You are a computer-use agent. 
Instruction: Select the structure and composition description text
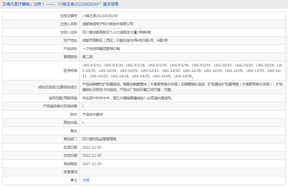pyautogui.click(x=183, y=87)
